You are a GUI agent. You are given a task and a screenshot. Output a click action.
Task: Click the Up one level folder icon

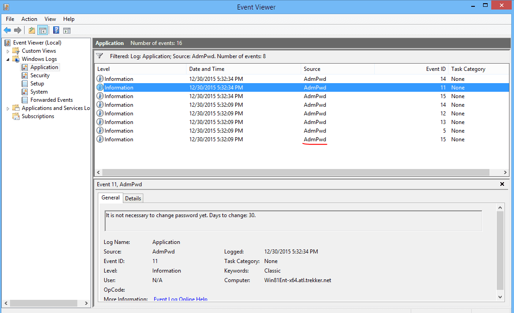32,30
